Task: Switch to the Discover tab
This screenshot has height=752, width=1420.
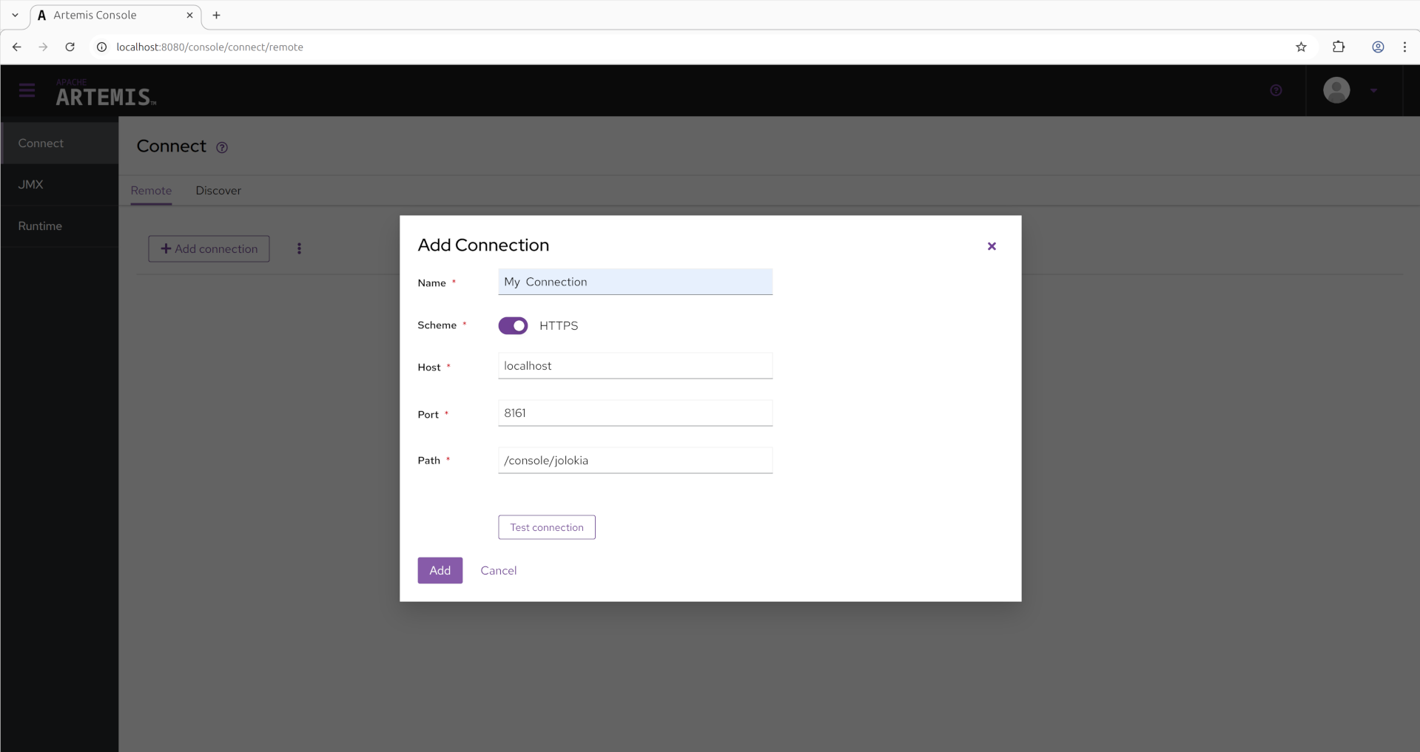Action: tap(218, 191)
